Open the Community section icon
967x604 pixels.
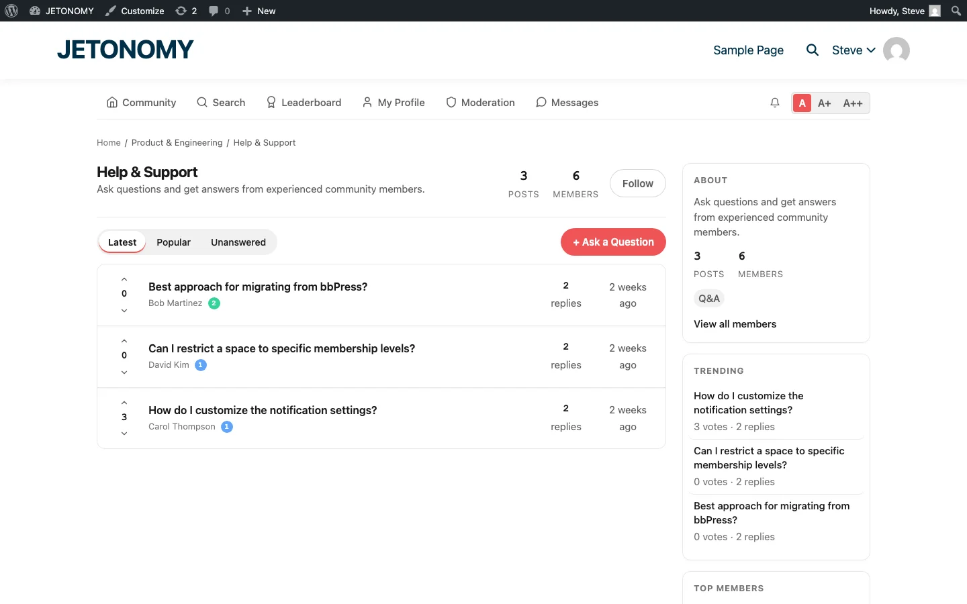pyautogui.click(x=112, y=102)
